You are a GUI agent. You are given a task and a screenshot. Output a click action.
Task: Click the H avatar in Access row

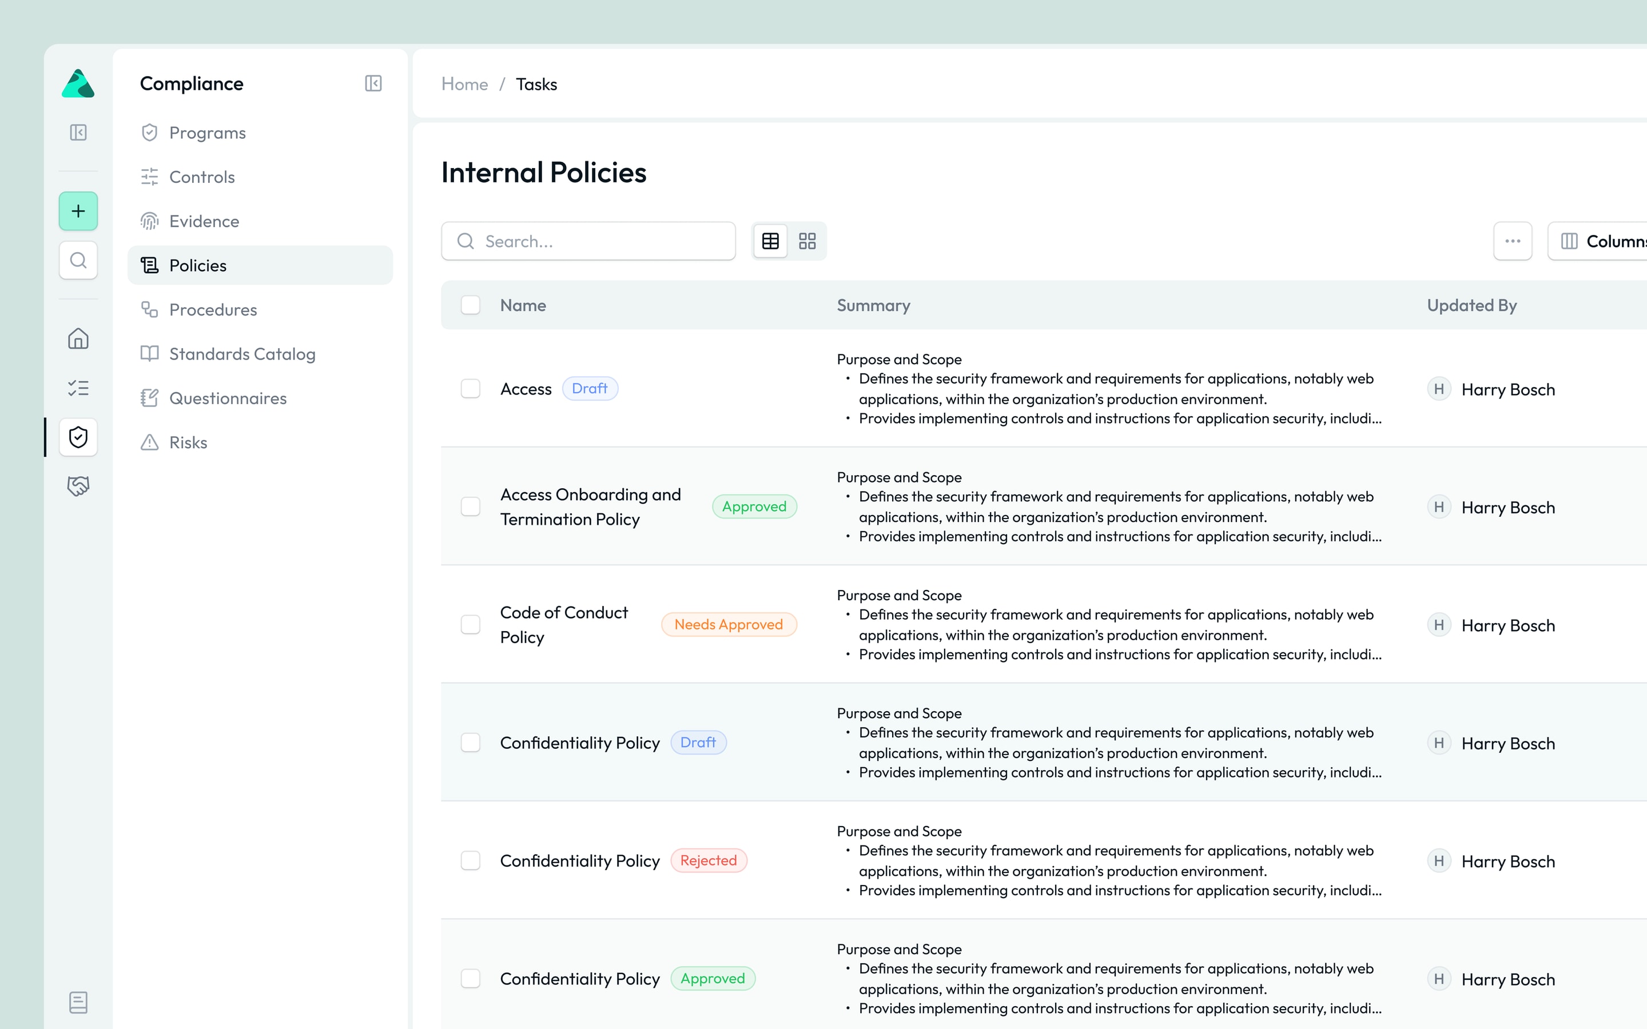pyautogui.click(x=1439, y=389)
